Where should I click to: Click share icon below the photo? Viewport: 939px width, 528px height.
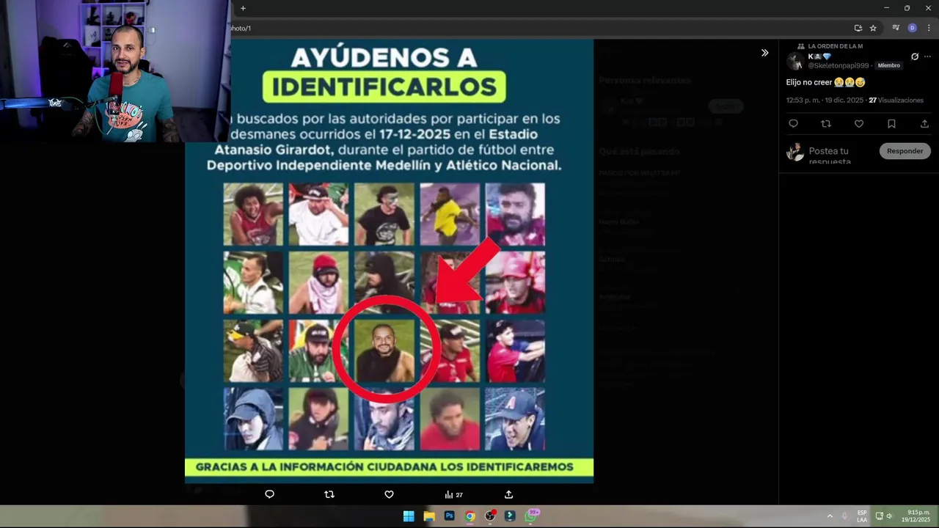coord(508,494)
